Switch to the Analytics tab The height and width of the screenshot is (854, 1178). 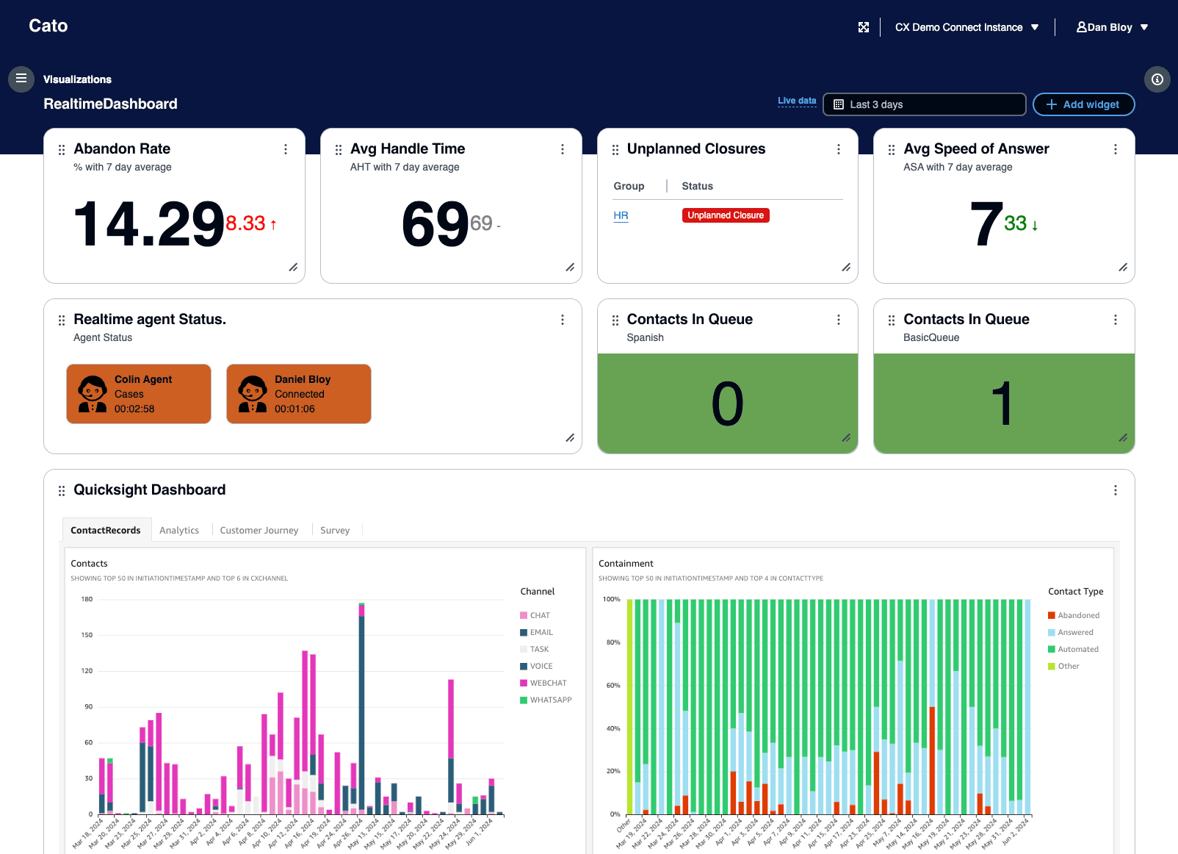pyautogui.click(x=179, y=530)
